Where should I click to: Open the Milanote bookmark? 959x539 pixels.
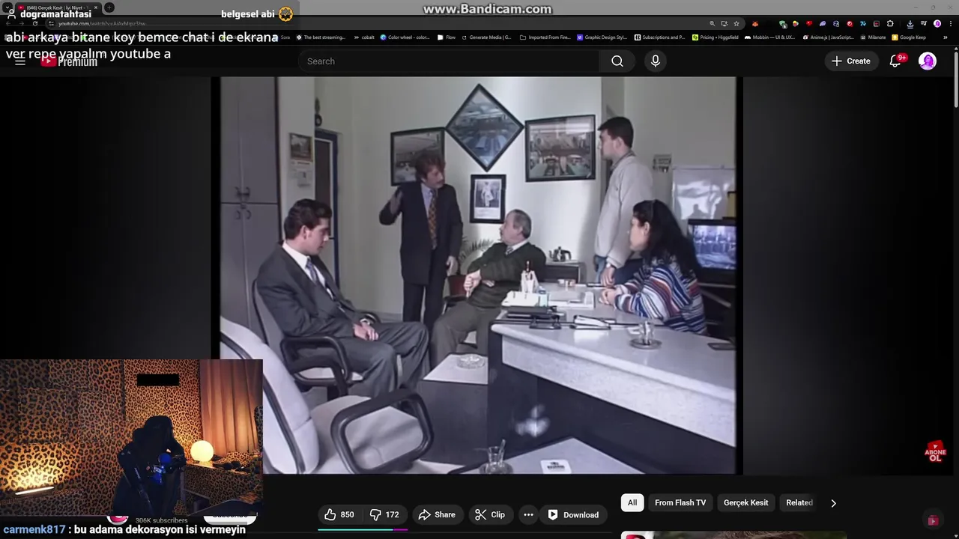[873, 37]
